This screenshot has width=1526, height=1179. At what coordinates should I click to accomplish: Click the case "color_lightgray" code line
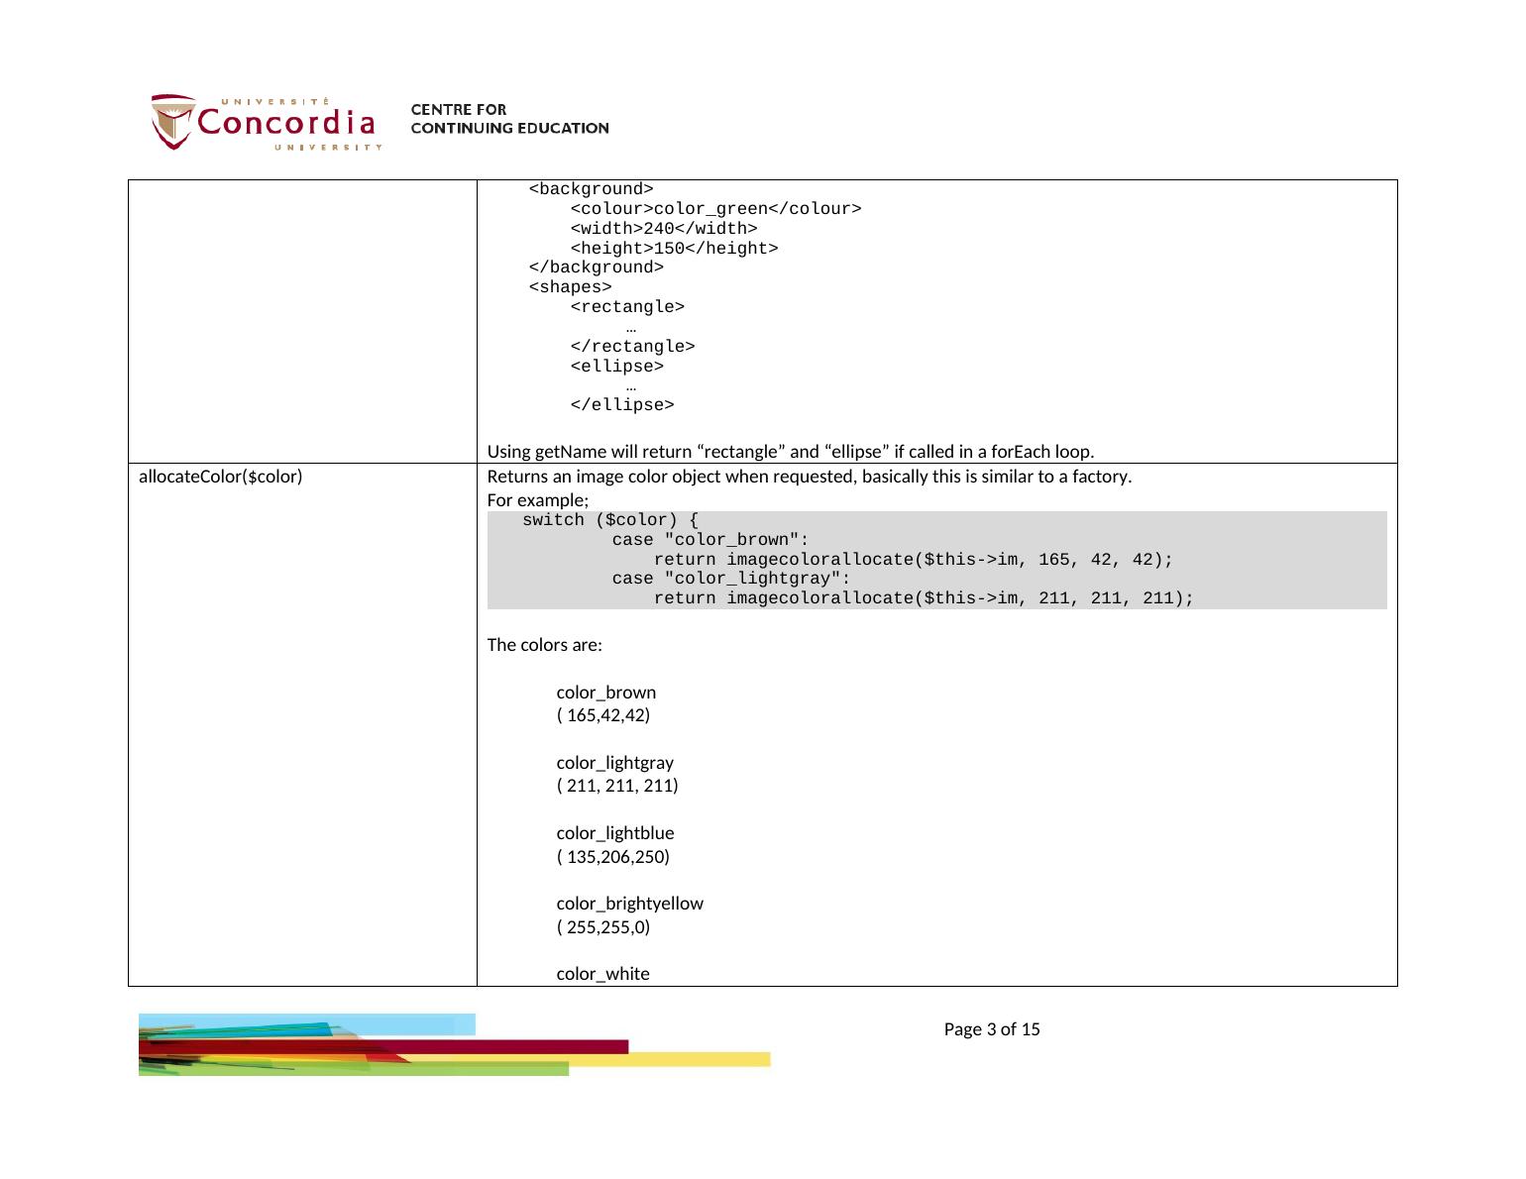tap(730, 579)
